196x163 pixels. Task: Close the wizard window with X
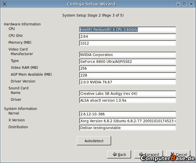[191, 4]
